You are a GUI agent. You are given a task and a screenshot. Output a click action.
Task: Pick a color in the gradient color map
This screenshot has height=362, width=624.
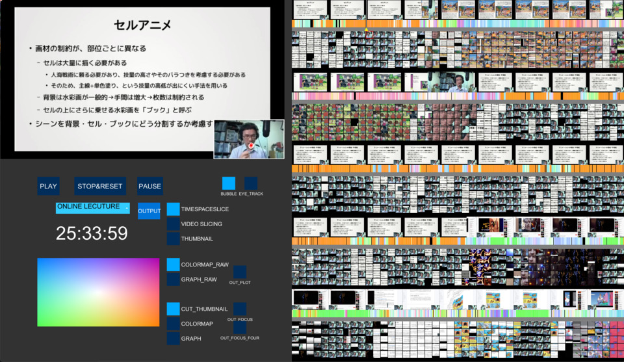tap(98, 292)
